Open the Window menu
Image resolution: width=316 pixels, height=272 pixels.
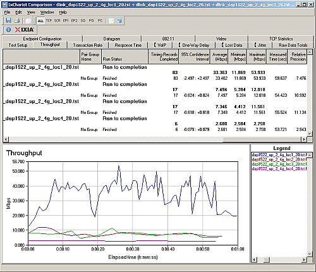point(47,13)
